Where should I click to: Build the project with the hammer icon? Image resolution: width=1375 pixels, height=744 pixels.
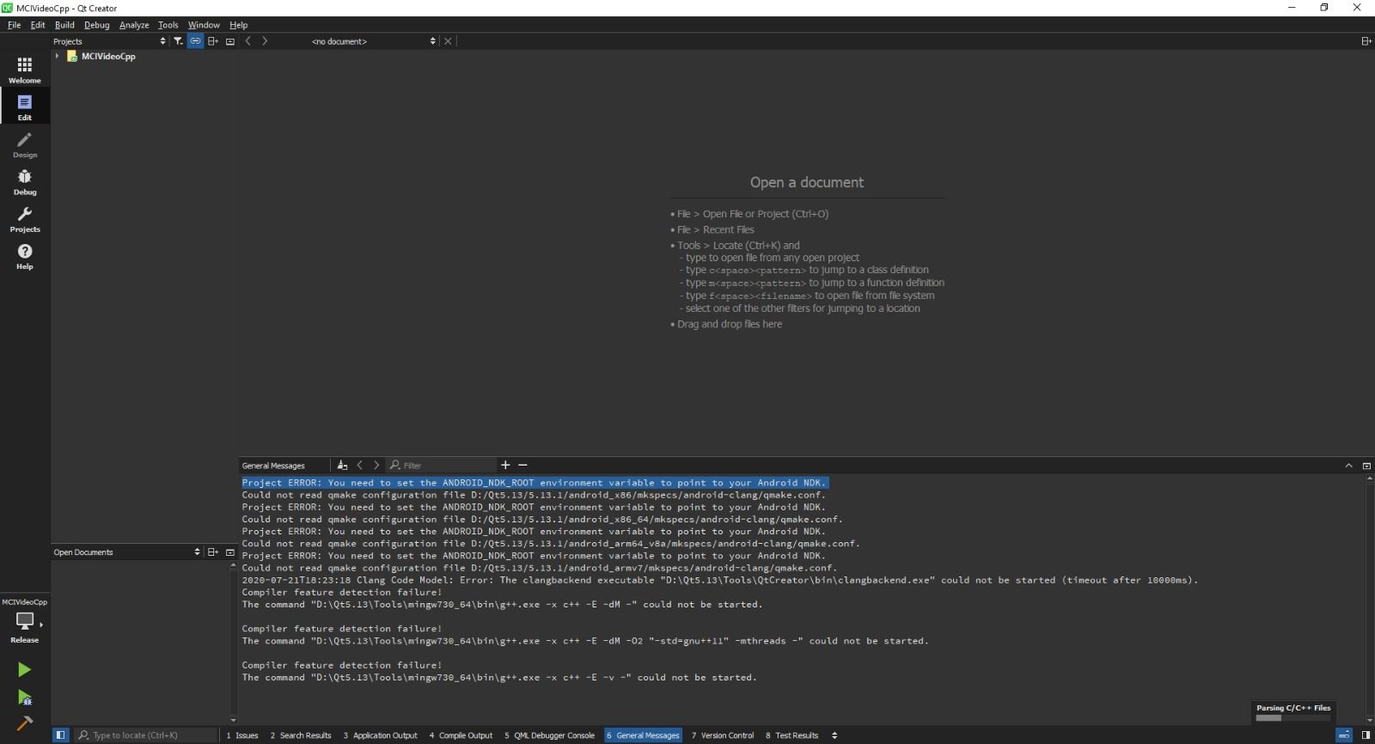point(24,723)
